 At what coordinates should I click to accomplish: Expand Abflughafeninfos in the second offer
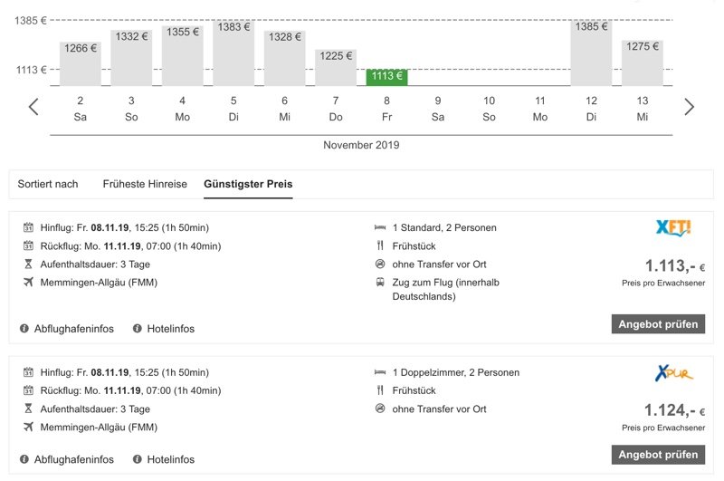tap(76, 459)
